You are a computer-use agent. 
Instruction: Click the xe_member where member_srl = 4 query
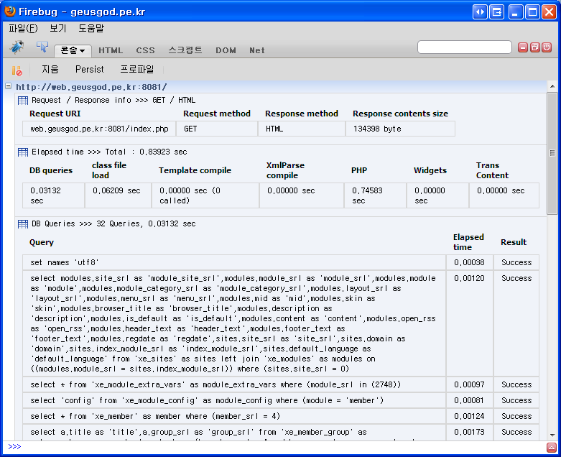[x=234, y=416]
